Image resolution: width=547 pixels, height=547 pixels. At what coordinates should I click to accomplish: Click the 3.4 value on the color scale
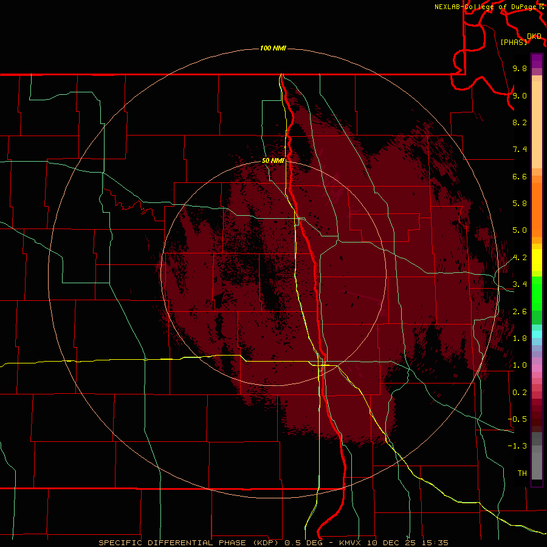click(520, 284)
